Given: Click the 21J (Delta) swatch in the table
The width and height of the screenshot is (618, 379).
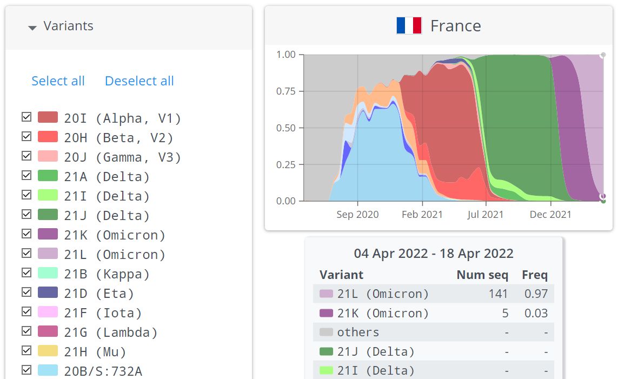Looking at the screenshot, I should 326,352.
